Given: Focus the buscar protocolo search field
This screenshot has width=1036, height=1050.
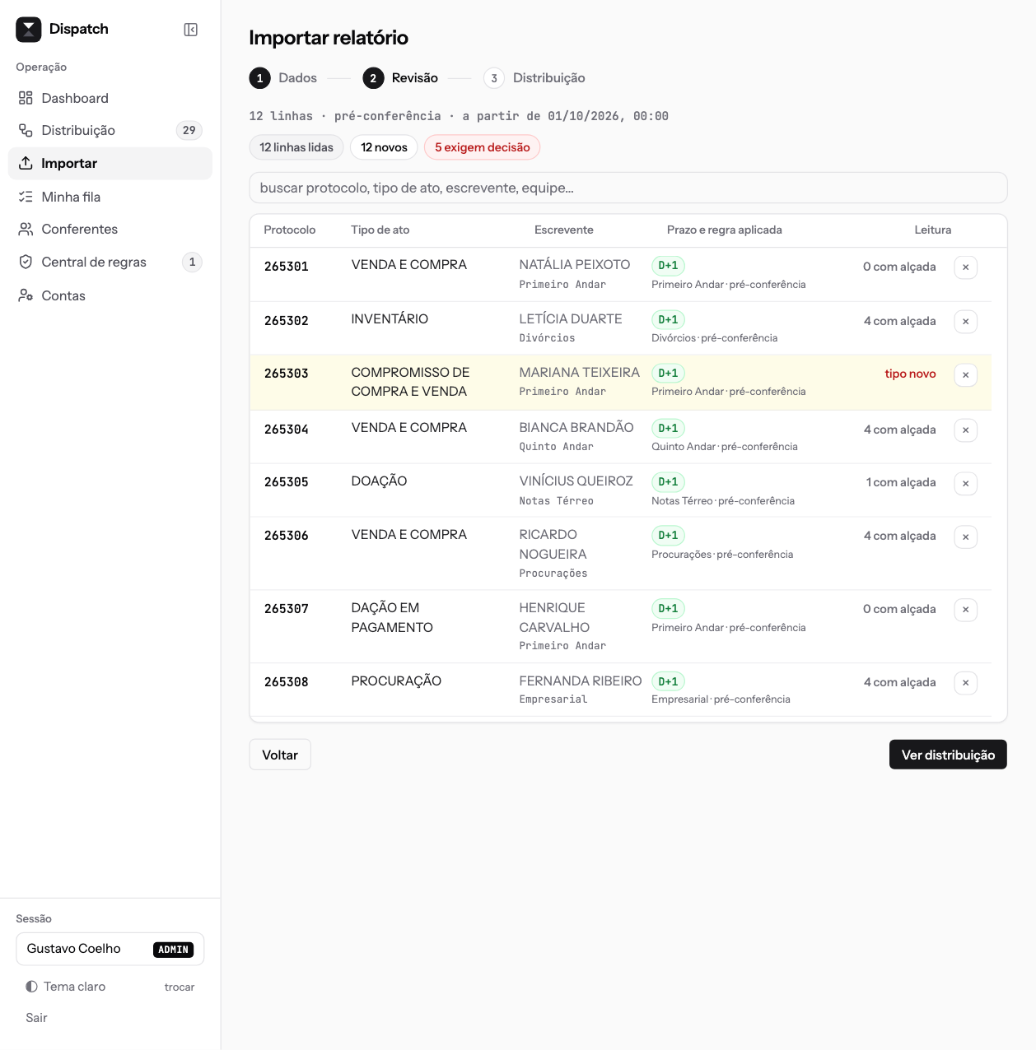Looking at the screenshot, I should (x=628, y=188).
